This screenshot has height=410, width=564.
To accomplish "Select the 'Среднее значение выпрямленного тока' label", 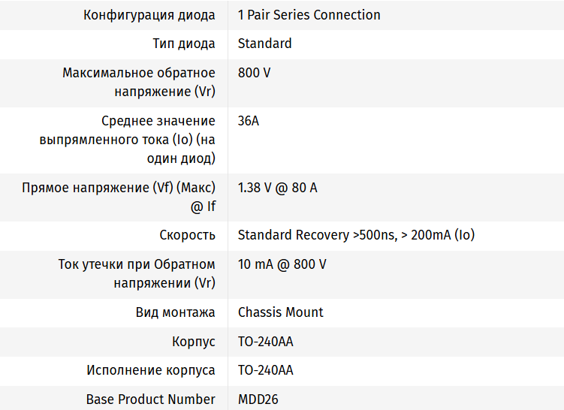I will (x=128, y=140).
